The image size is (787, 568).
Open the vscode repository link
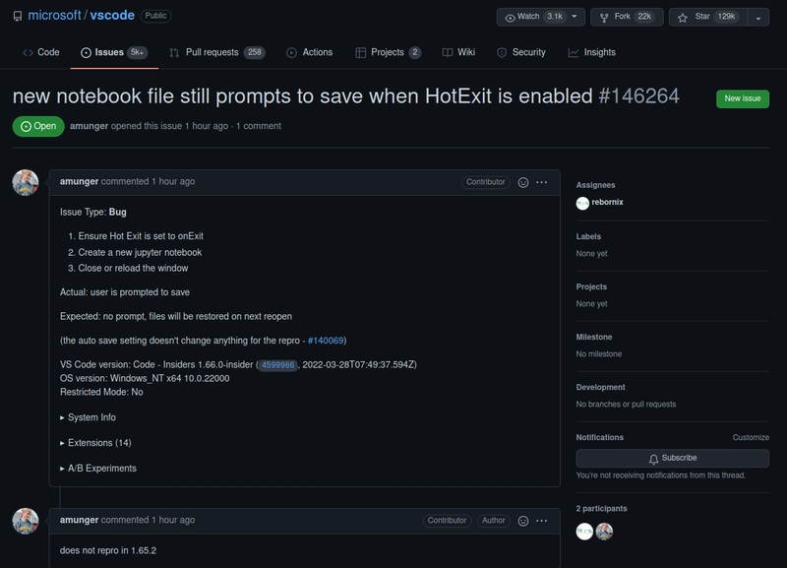point(112,16)
